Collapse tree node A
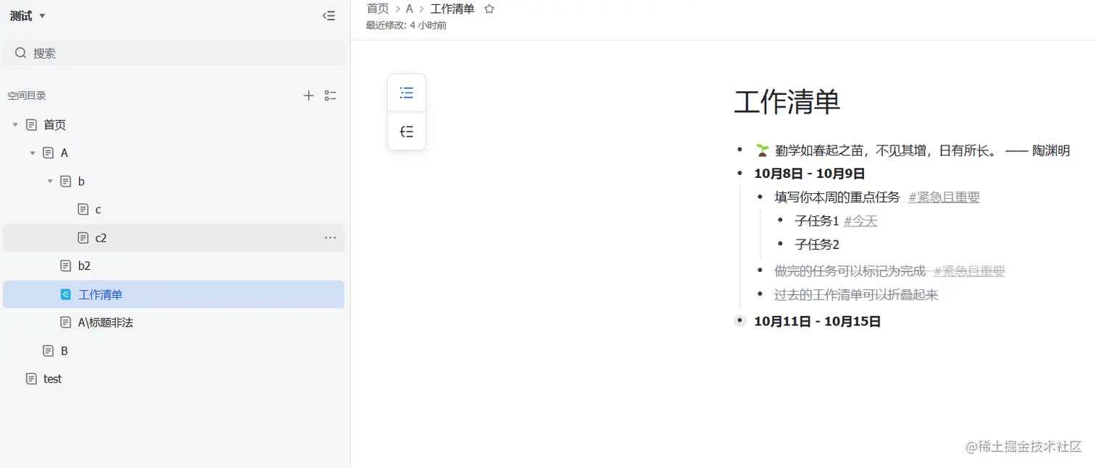 click(x=32, y=153)
